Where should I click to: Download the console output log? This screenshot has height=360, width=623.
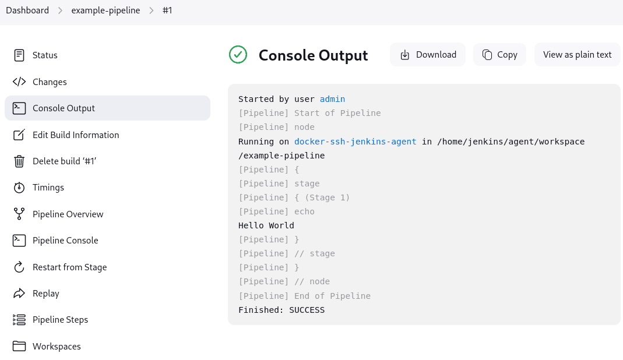(428, 55)
